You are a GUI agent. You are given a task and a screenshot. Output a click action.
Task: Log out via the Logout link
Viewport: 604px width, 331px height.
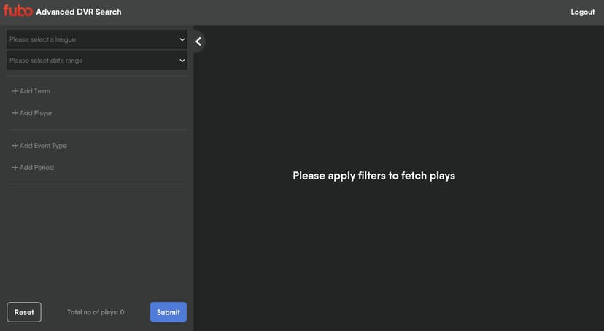tap(582, 12)
